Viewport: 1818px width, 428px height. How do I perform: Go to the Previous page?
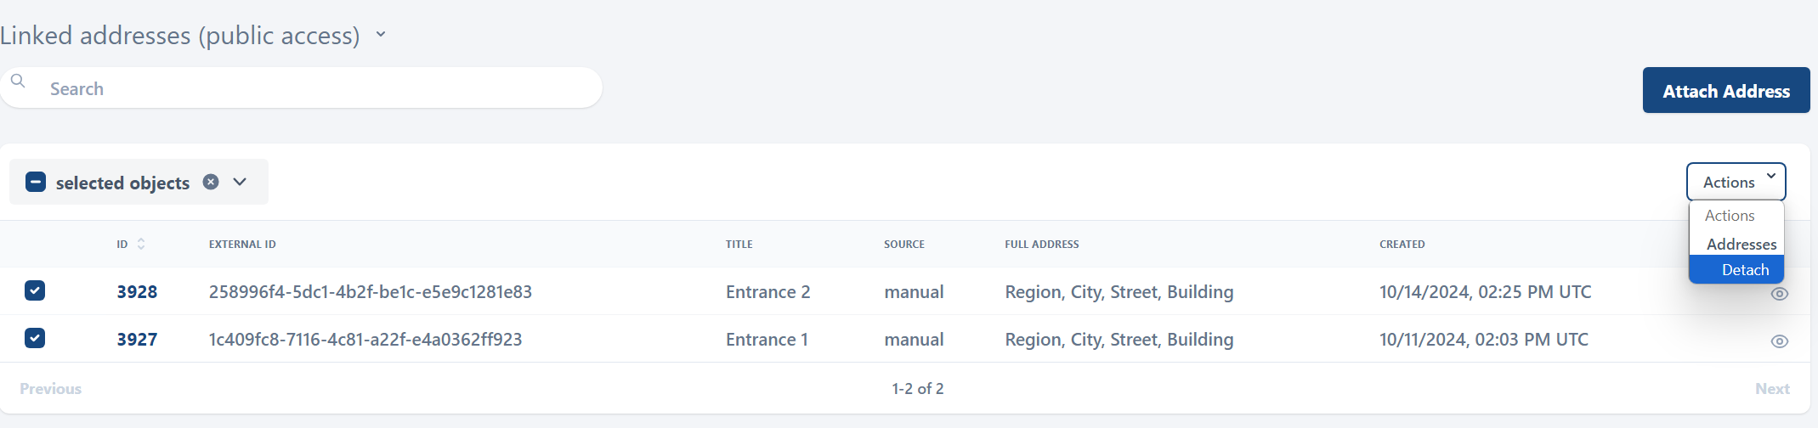(51, 389)
